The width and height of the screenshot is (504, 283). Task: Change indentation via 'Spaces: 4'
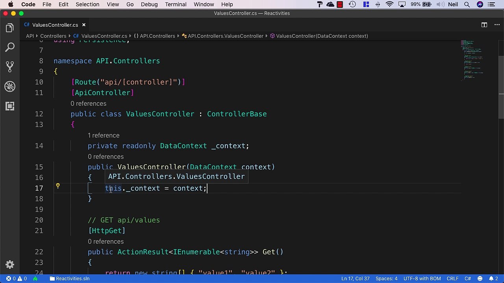pos(386,279)
